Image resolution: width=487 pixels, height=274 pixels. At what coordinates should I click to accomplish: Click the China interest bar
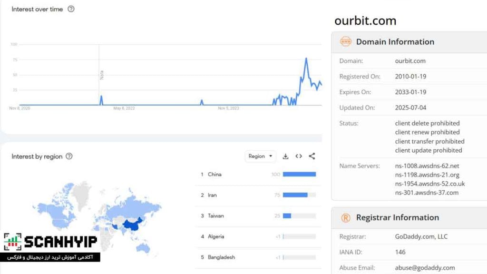coord(300,174)
